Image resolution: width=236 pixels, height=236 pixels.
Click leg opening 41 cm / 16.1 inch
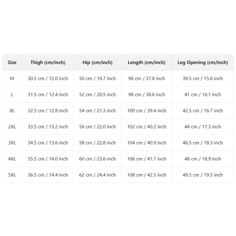tap(203, 94)
